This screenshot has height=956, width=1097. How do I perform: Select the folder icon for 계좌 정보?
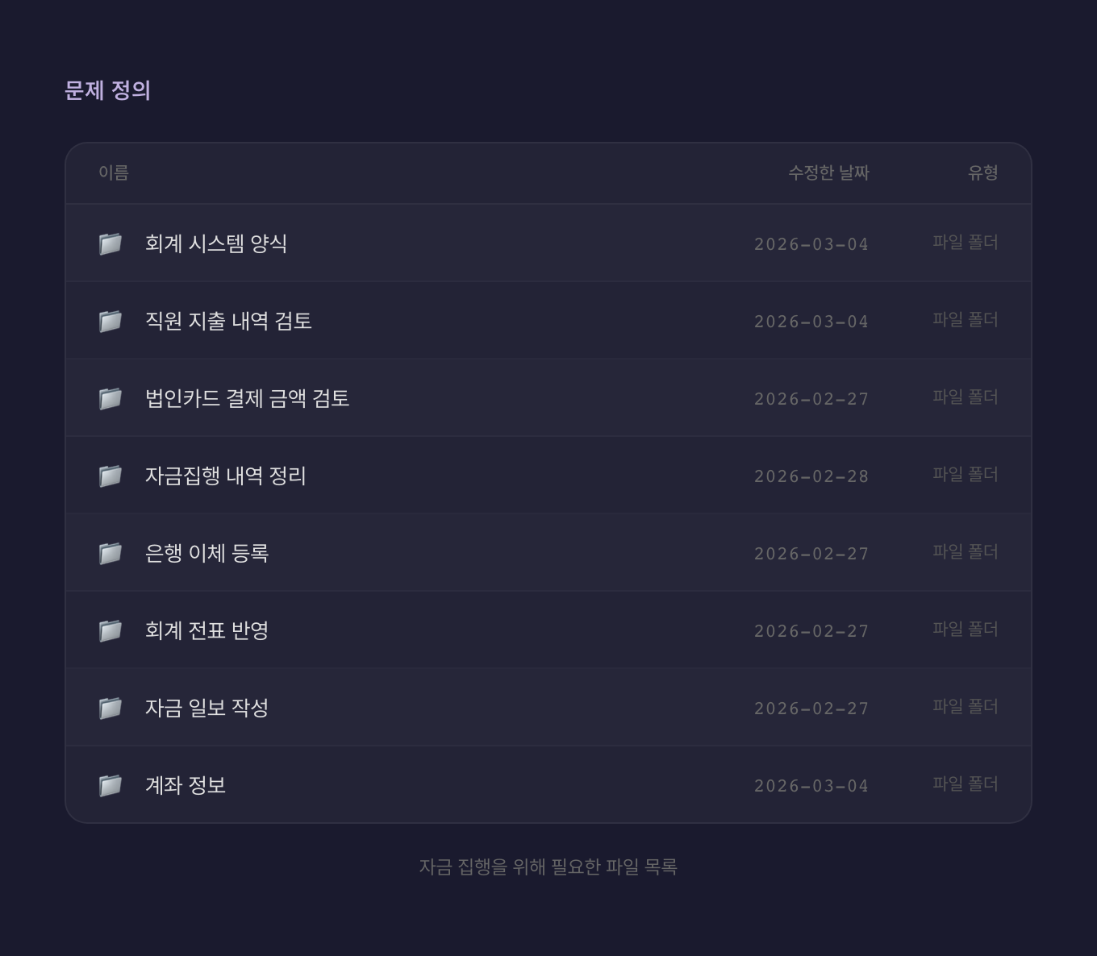(111, 785)
